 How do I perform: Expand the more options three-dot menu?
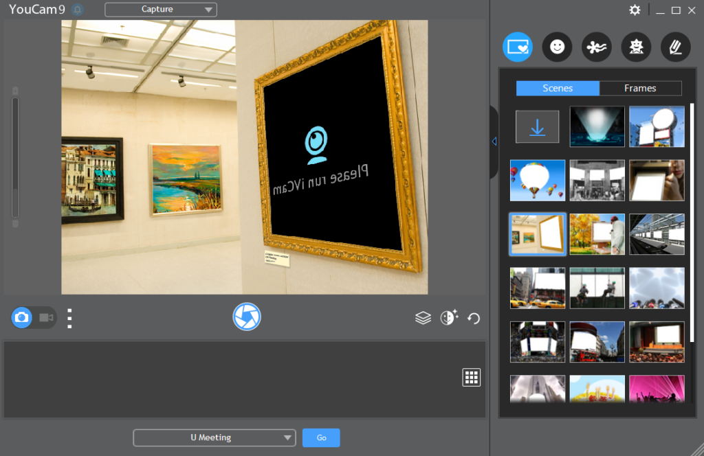tap(69, 317)
